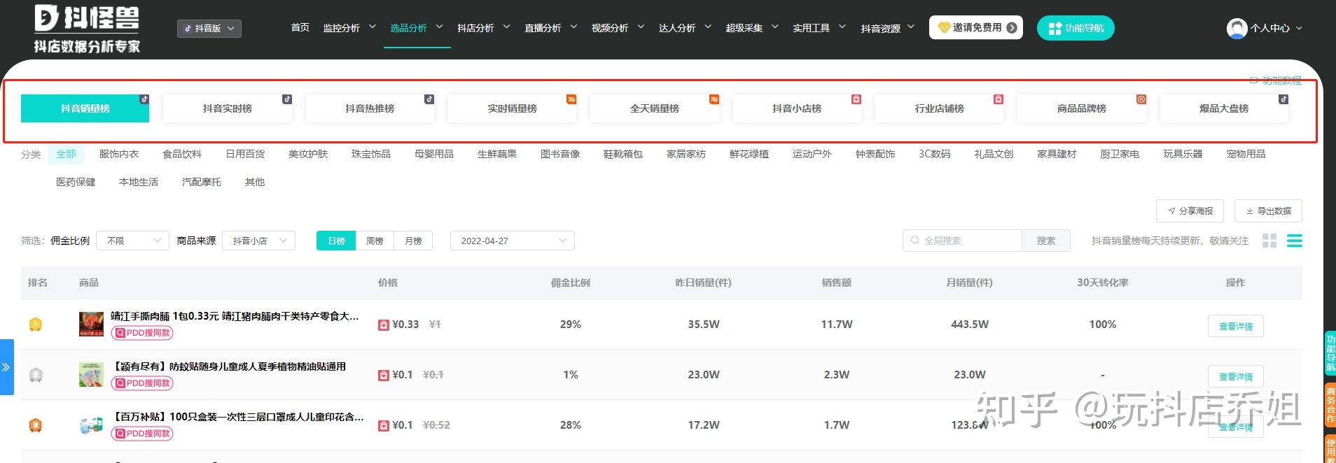Open the 达人分析 menu
This screenshot has height=463, width=1336.
coord(685,28)
